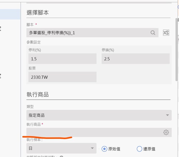Select the highlighted item in left sidebar

[x=10, y=14]
